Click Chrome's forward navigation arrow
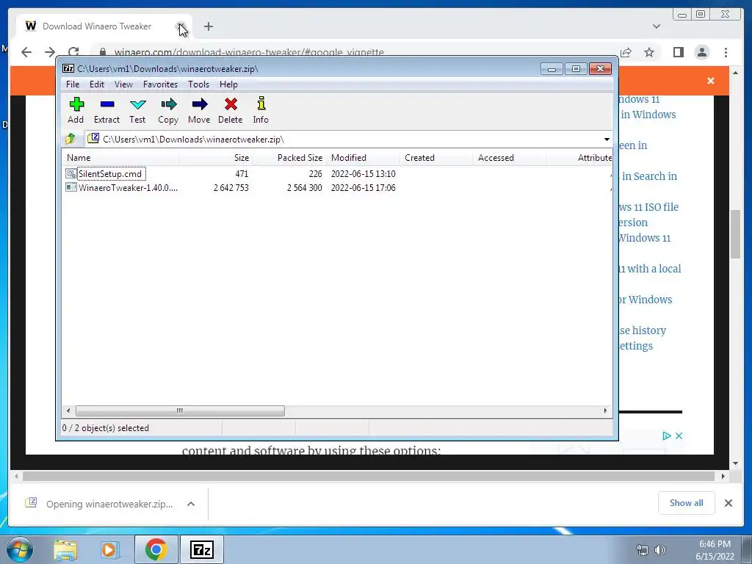 click(x=50, y=52)
